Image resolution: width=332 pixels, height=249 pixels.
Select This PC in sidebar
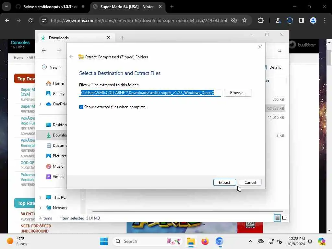click(x=56, y=197)
